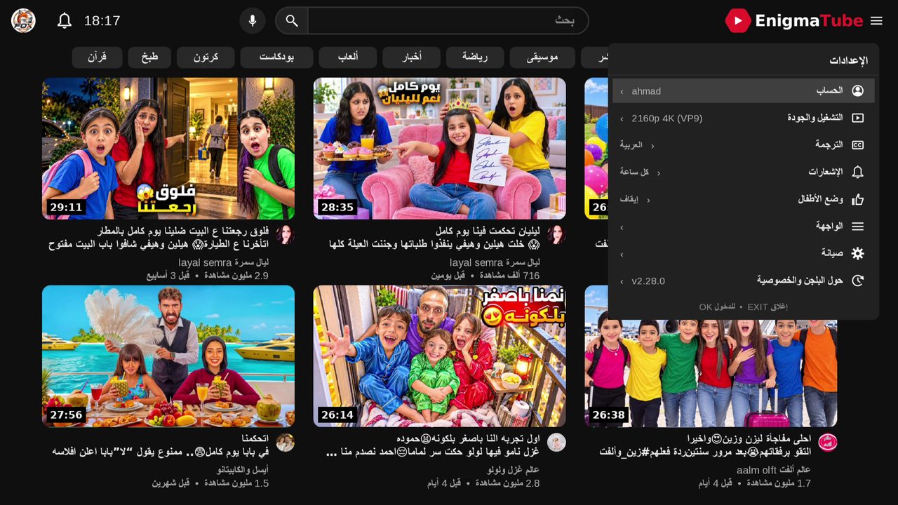The width and height of the screenshot is (898, 505).
Task: Open video title اتحكمنا في بابا يوم كامل
Action: 161,445
